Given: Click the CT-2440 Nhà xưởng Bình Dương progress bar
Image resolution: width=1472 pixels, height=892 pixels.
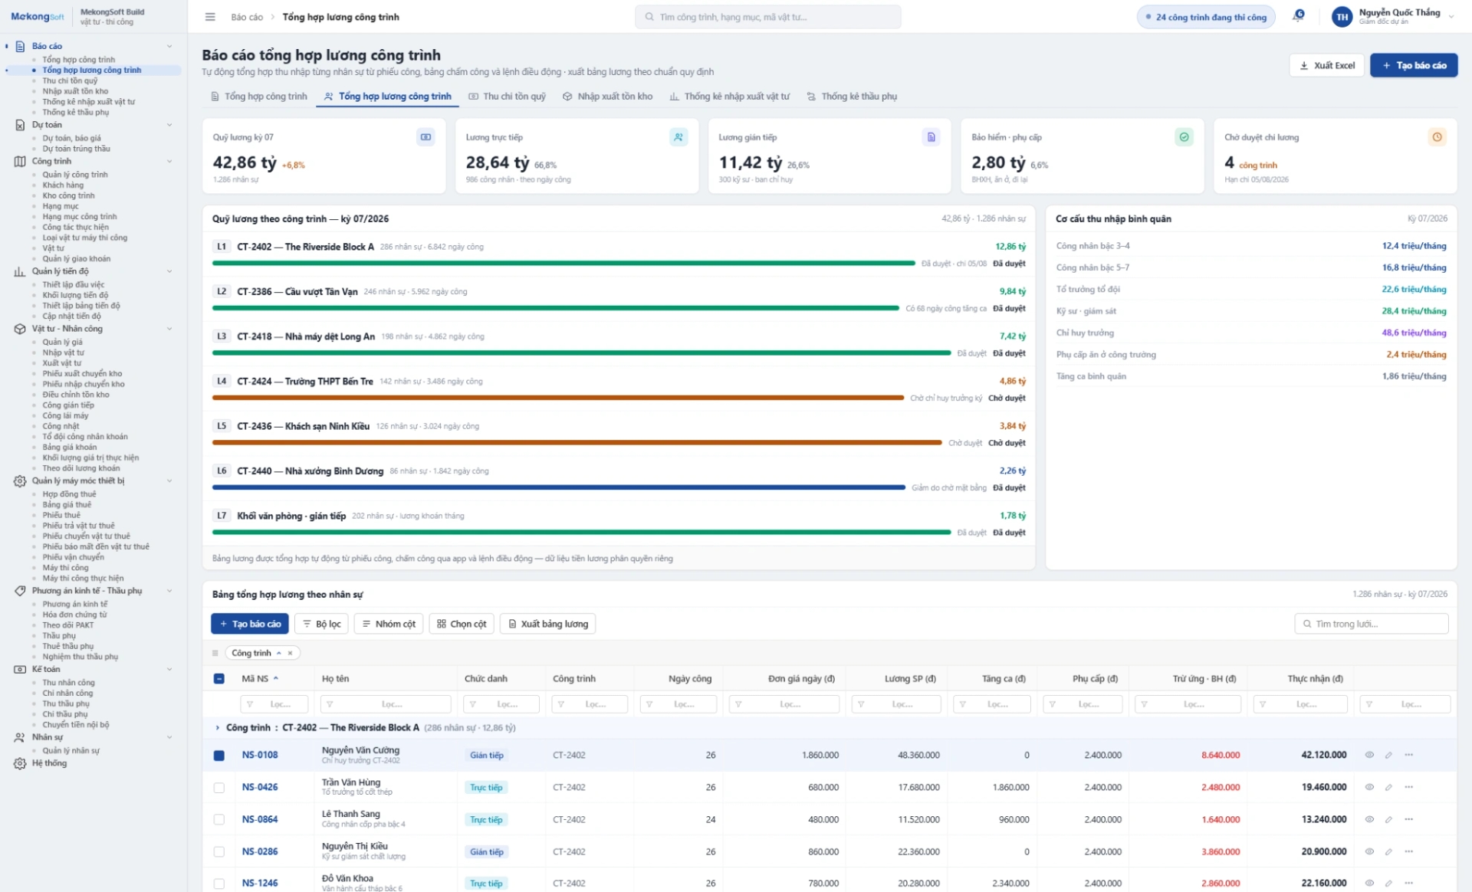Looking at the screenshot, I should tap(559, 488).
